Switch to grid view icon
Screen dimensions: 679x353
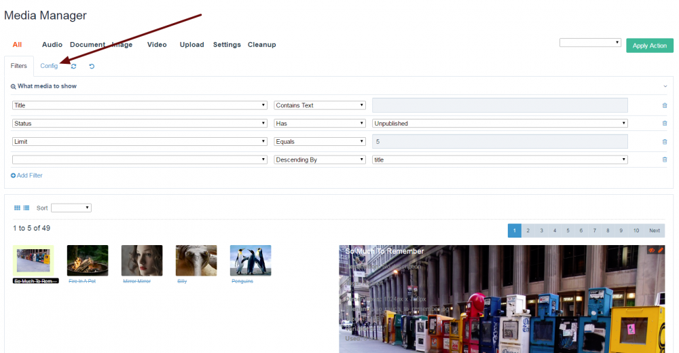point(18,208)
